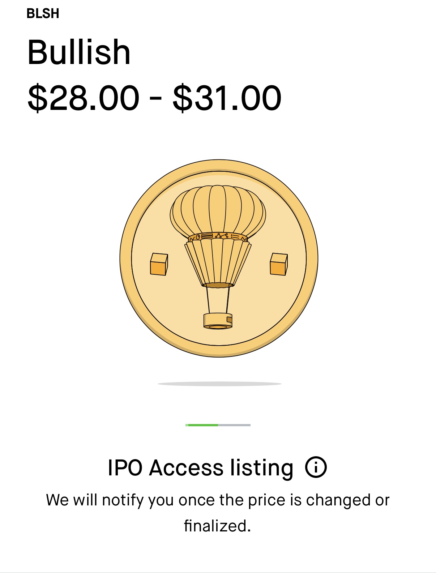Click the word 'finalized.'

[x=217, y=526]
